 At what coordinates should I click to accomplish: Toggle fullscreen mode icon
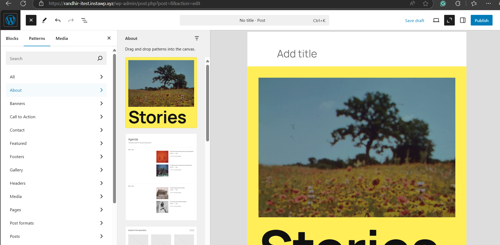click(449, 20)
